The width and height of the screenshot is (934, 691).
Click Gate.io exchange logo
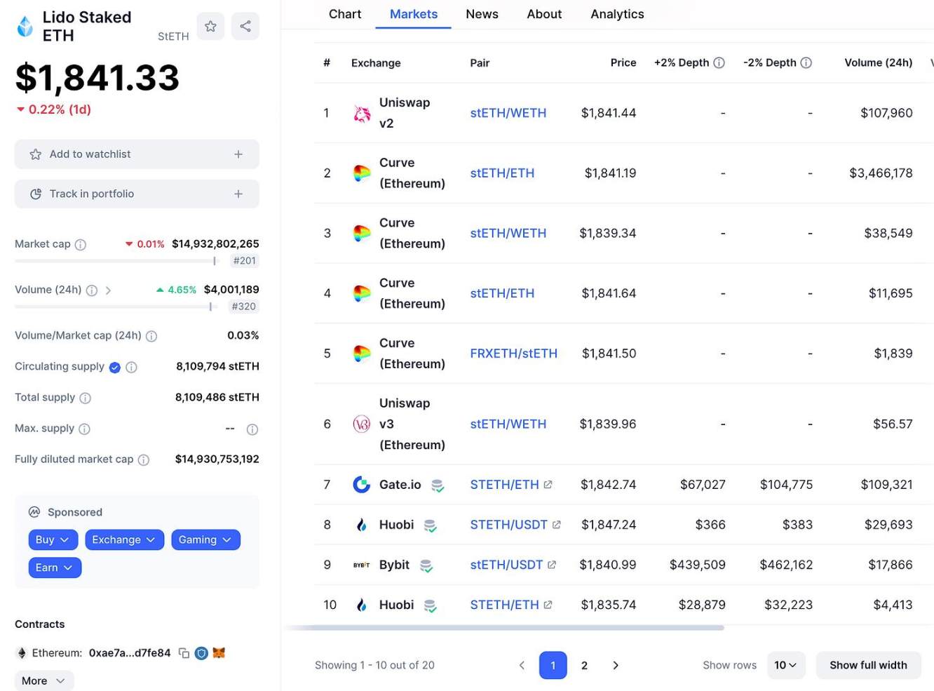(x=362, y=485)
